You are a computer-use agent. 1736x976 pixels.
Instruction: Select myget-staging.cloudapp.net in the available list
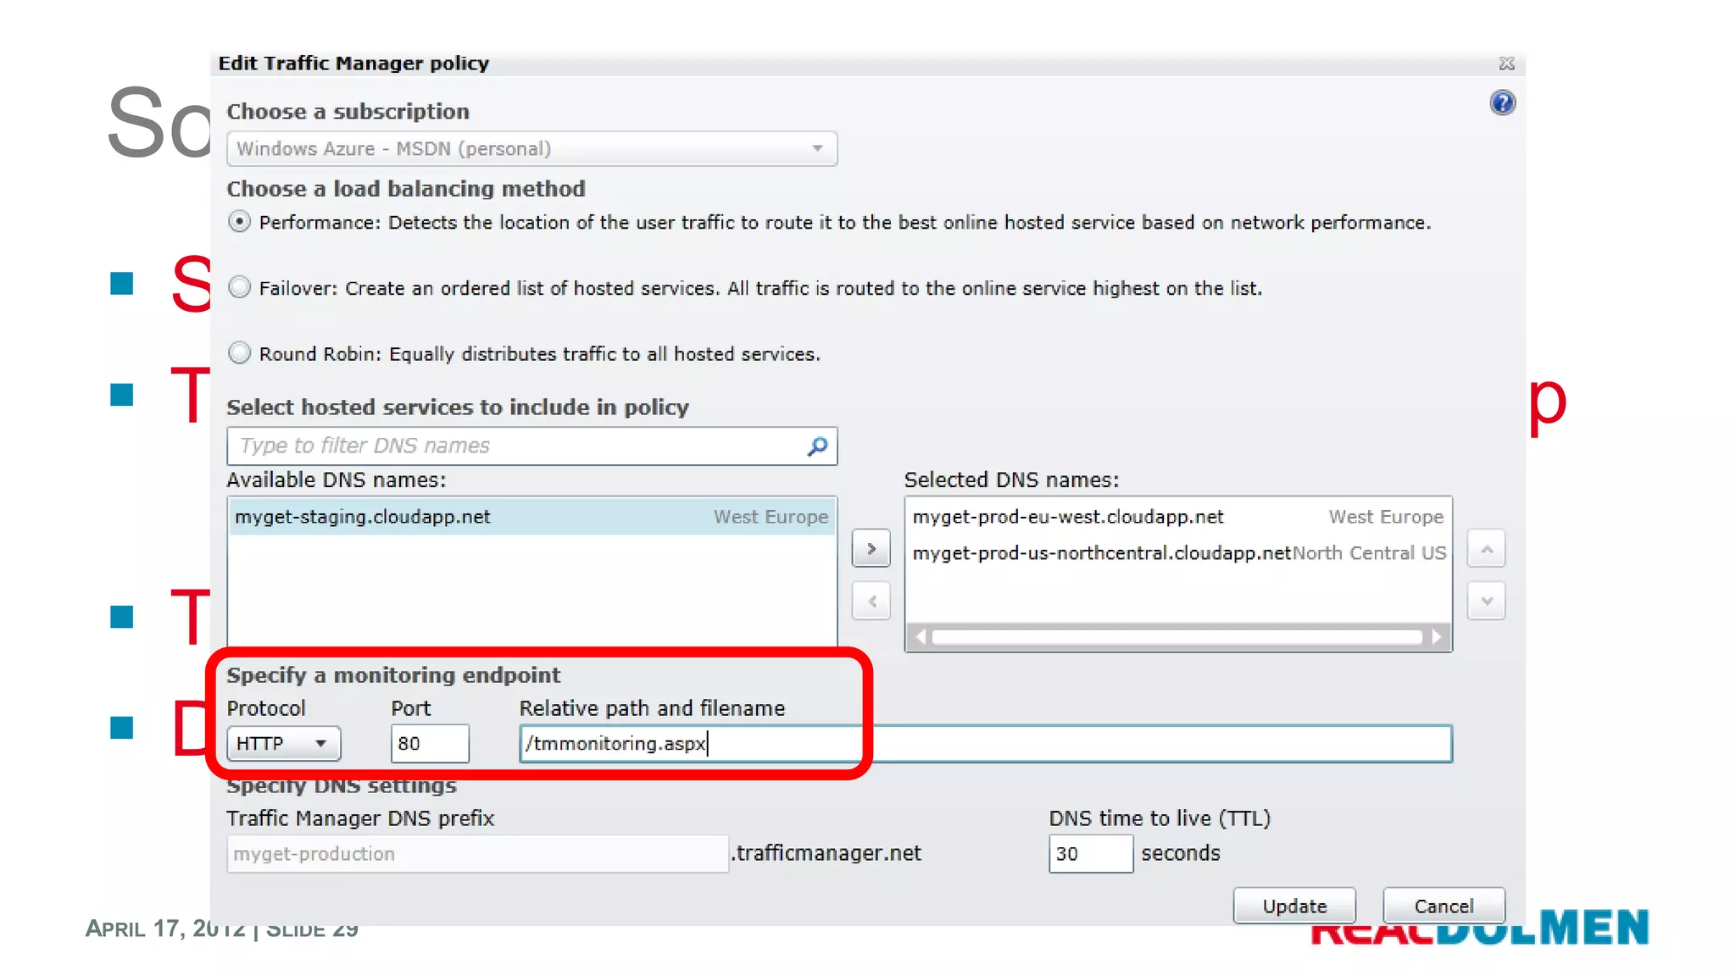(531, 517)
